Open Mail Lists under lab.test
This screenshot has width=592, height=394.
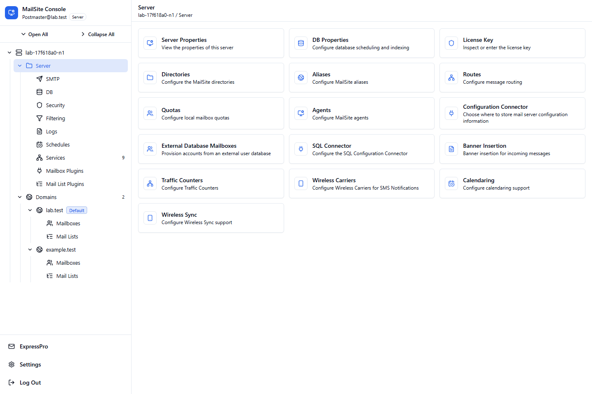pyautogui.click(x=81, y=236)
